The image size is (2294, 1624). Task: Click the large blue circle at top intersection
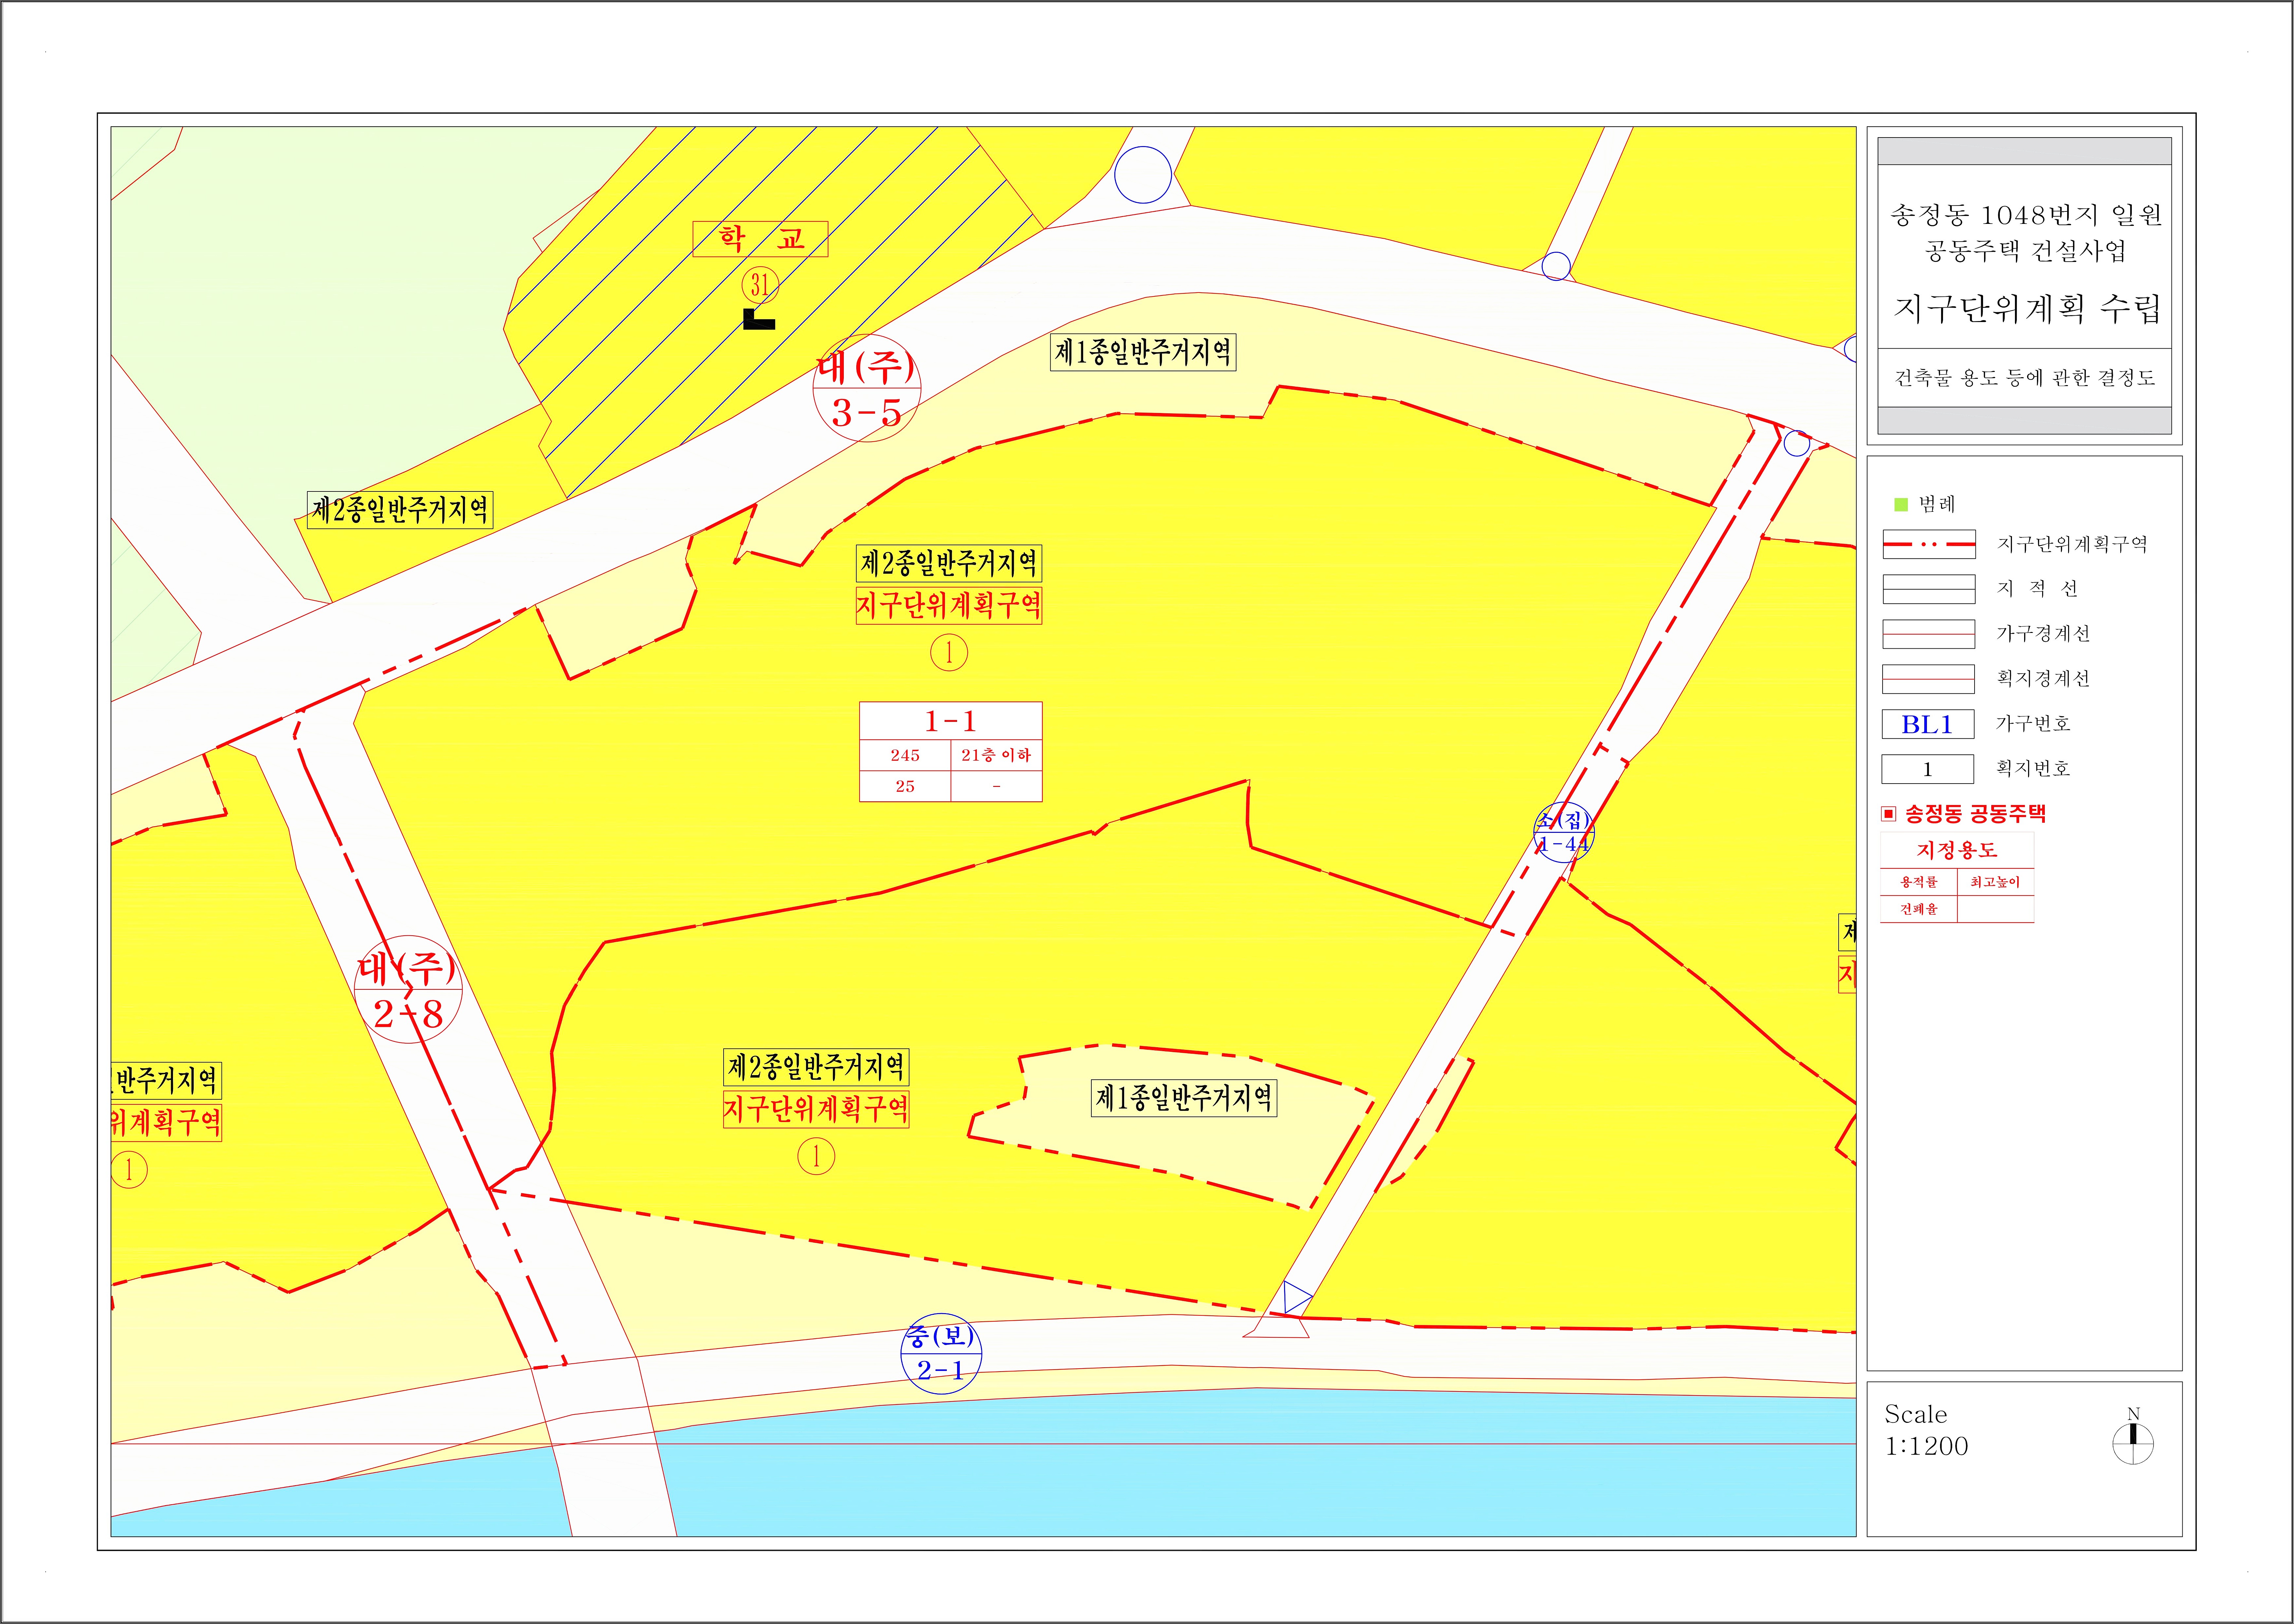coord(1143,175)
